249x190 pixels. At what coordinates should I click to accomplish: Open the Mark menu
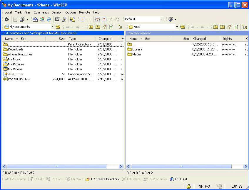(x=18, y=12)
